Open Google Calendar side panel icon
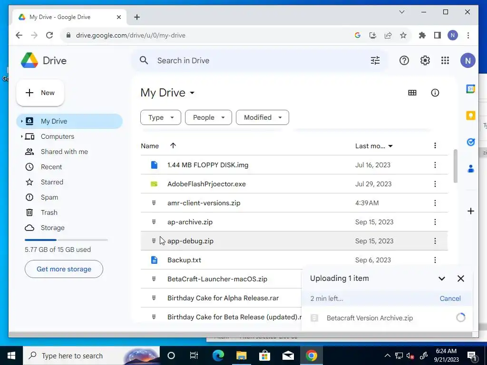Screen dimensions: 487x365 [x=470, y=89]
